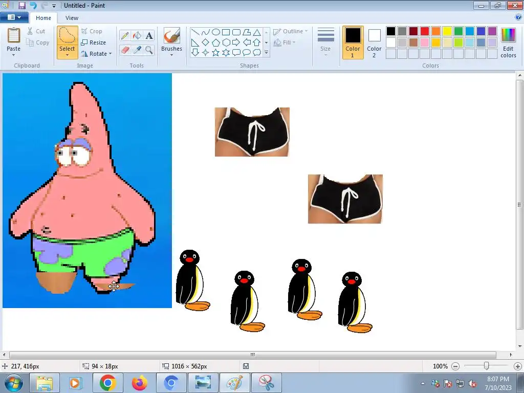Select the Right triangle shape

pyautogui.click(x=195, y=42)
